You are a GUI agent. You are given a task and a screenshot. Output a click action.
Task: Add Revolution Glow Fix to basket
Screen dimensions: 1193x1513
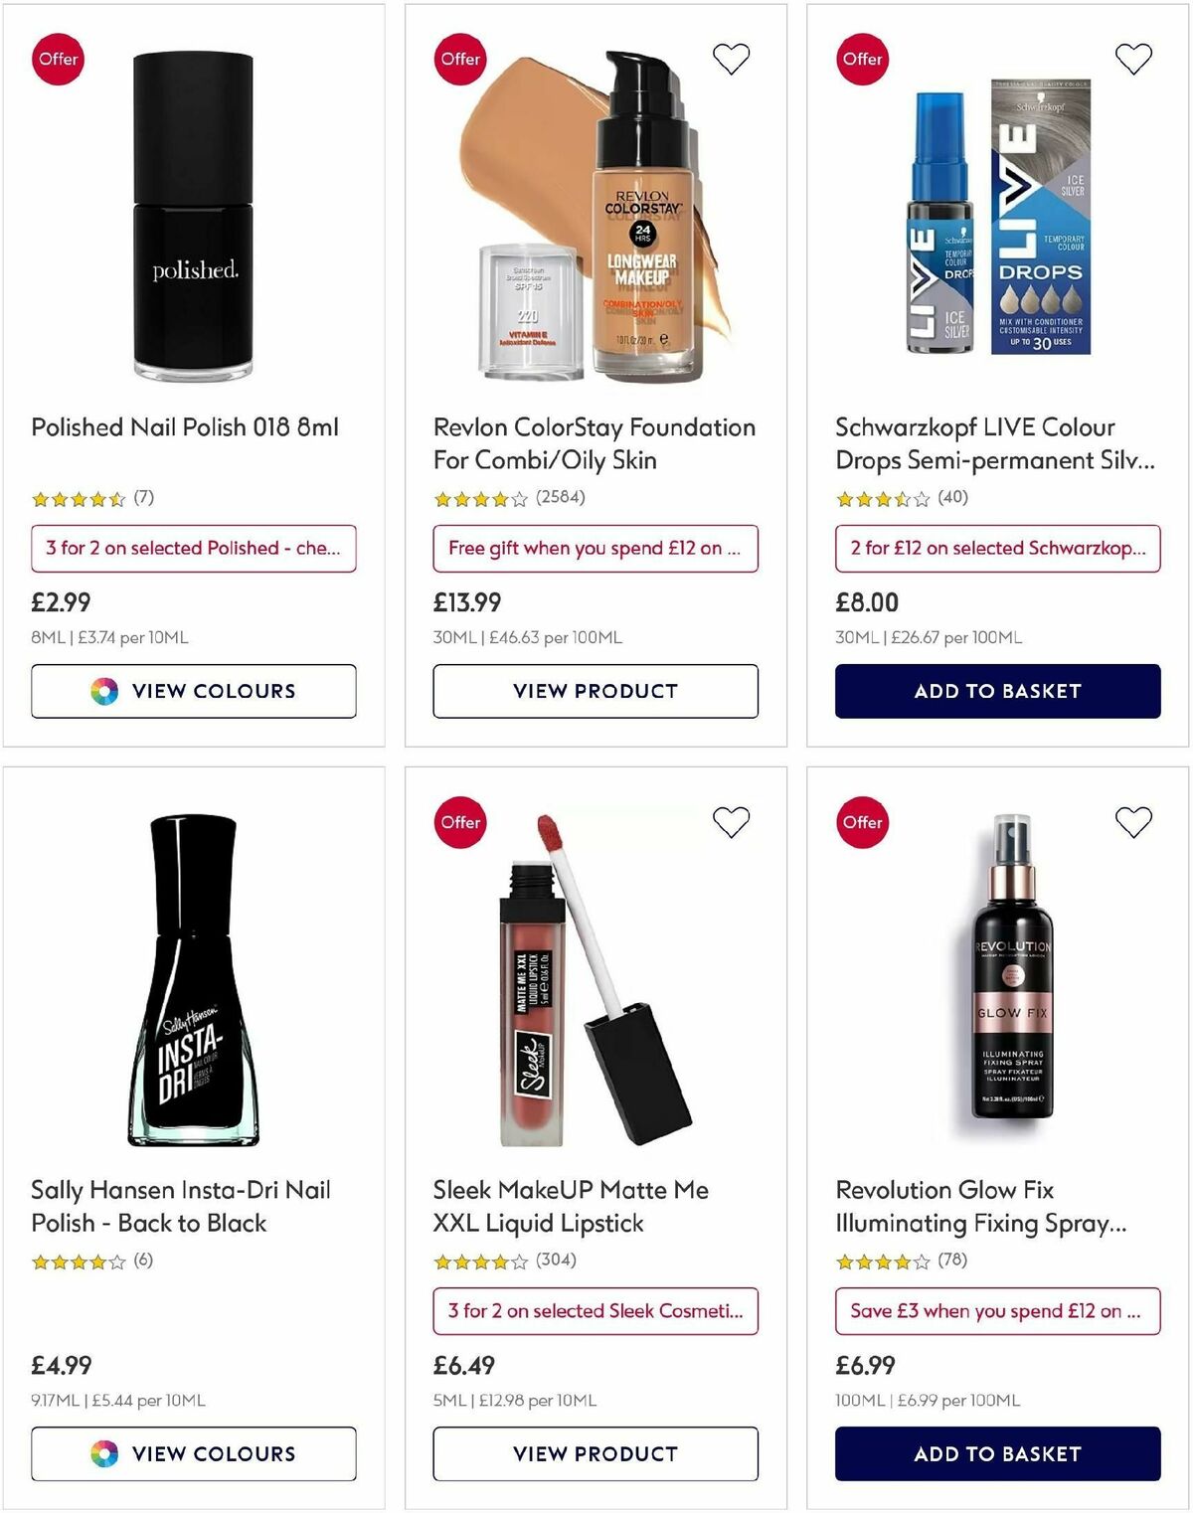pos(998,1453)
